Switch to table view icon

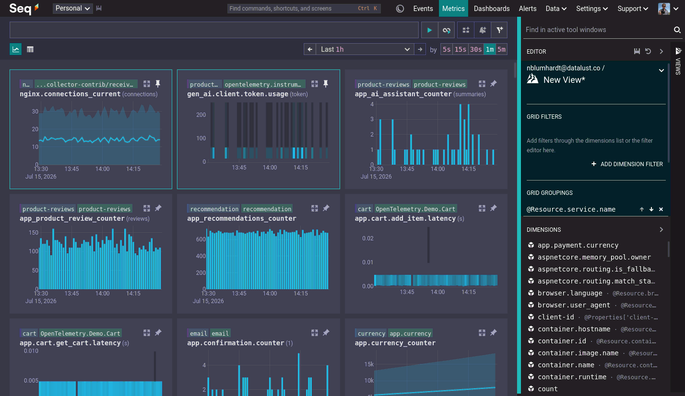click(x=30, y=49)
